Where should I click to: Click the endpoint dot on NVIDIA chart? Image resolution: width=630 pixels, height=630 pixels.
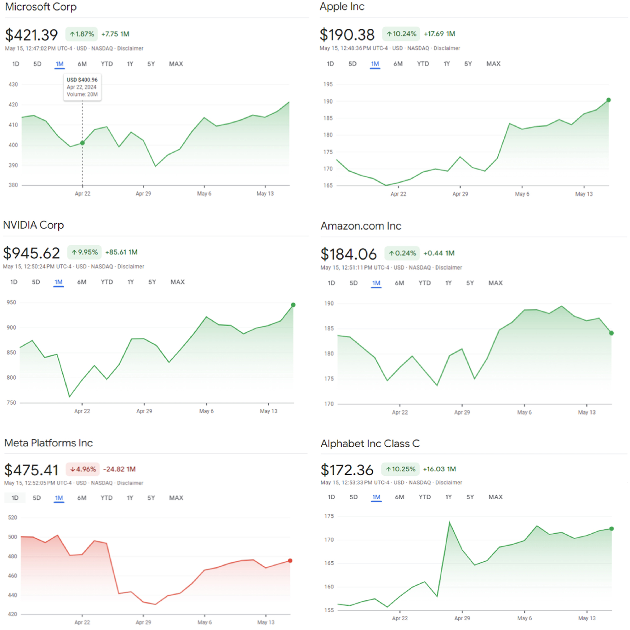click(293, 305)
